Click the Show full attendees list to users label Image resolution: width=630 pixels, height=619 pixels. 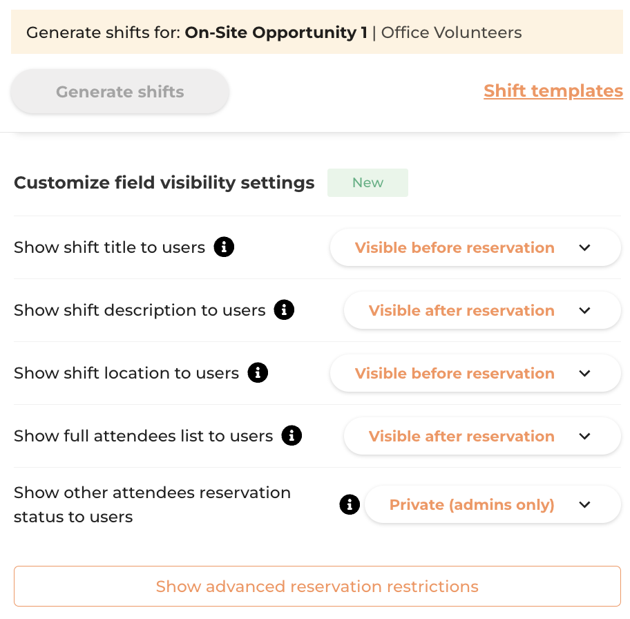[144, 436]
